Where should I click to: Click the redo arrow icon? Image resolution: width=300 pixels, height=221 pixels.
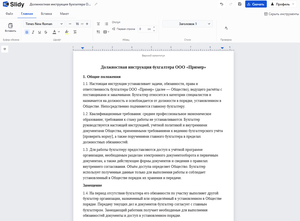tap(231, 4)
